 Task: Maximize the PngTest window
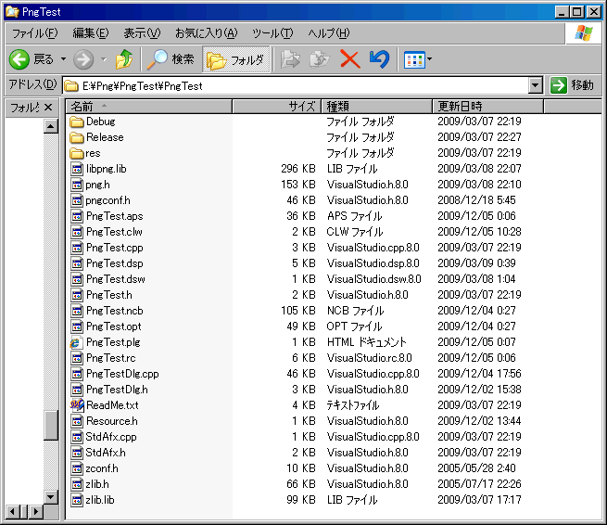pos(576,12)
